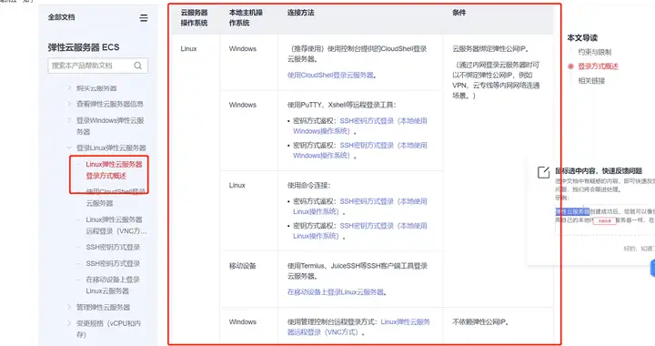Open sidebar item SSH密钥方式登录

113,248
